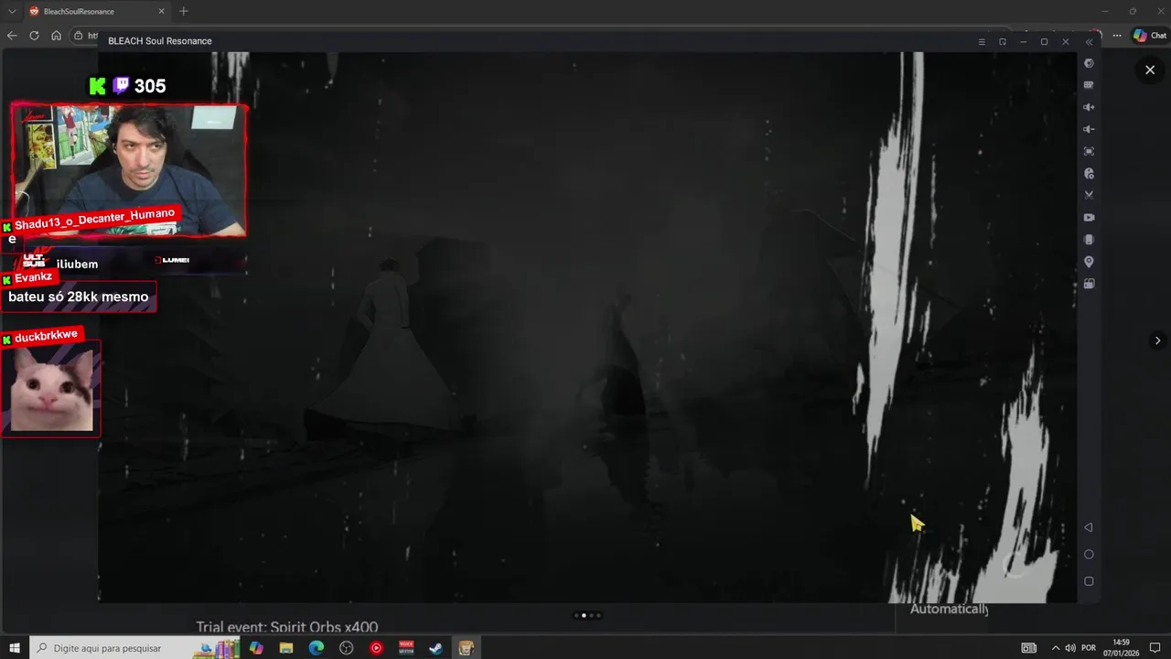Open browser three-dot settings menu

(x=1117, y=36)
